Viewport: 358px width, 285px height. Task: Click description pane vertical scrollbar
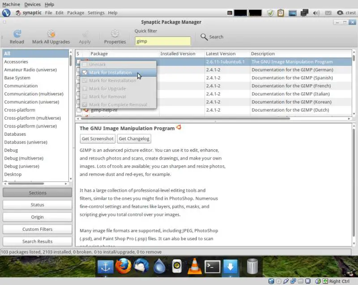point(354,183)
